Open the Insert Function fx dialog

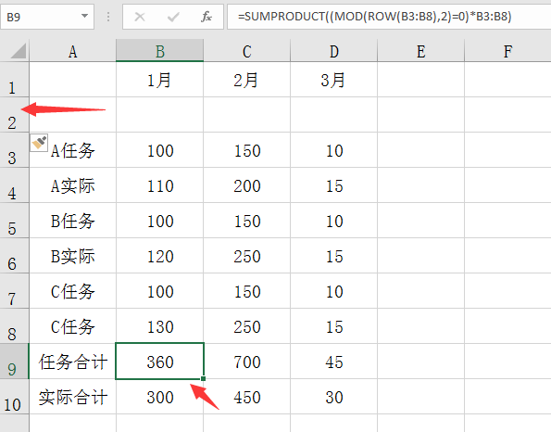[x=207, y=17]
